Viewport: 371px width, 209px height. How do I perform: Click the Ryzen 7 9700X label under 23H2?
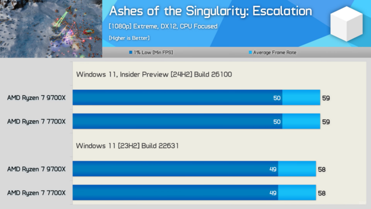click(36, 169)
